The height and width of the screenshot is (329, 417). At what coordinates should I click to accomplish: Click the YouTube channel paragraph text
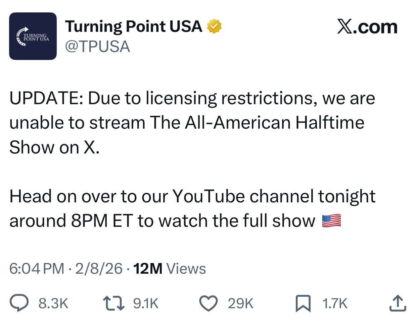point(192,208)
